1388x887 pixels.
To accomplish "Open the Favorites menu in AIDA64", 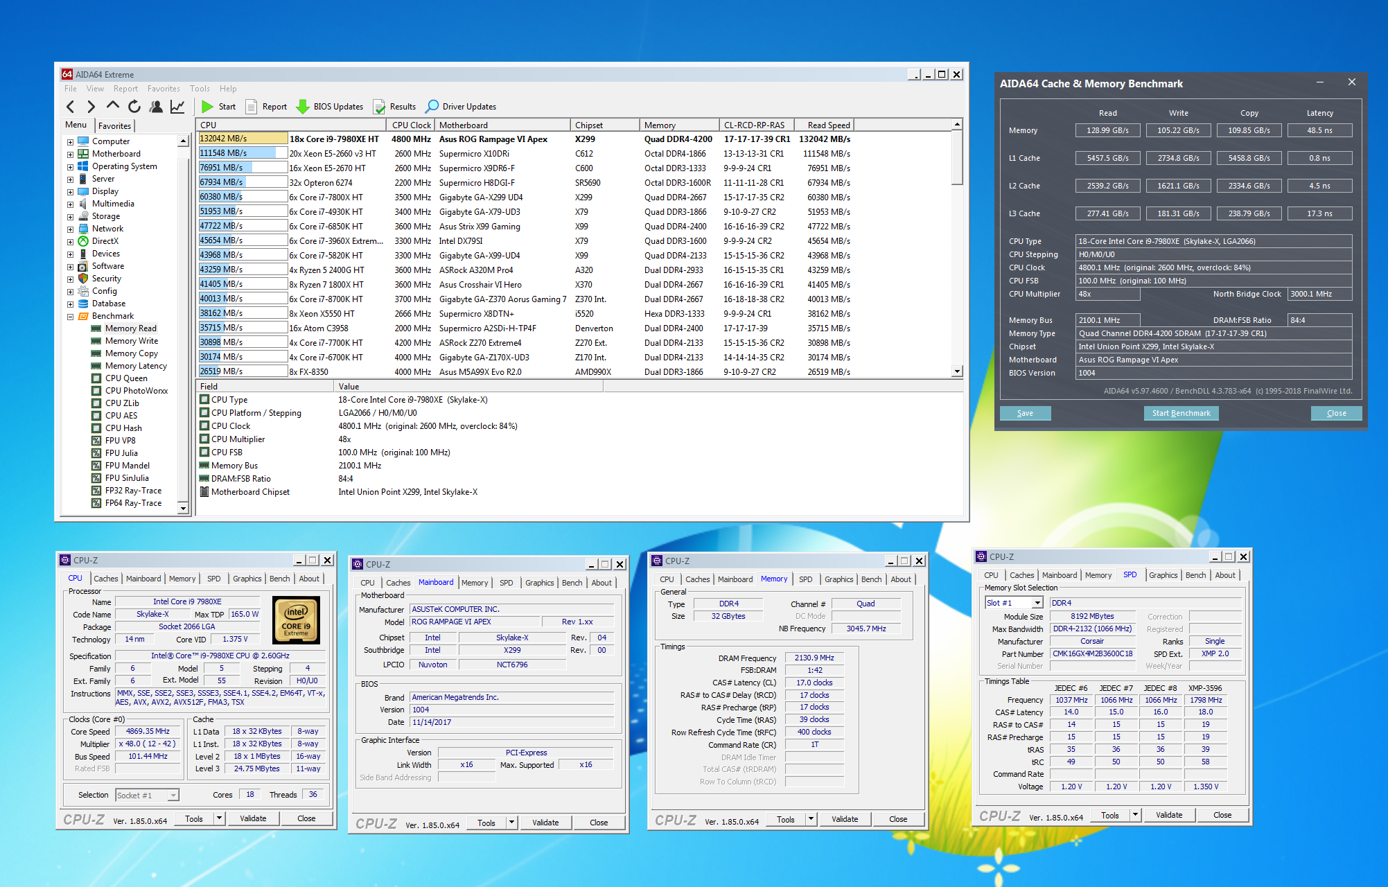I will [164, 89].
